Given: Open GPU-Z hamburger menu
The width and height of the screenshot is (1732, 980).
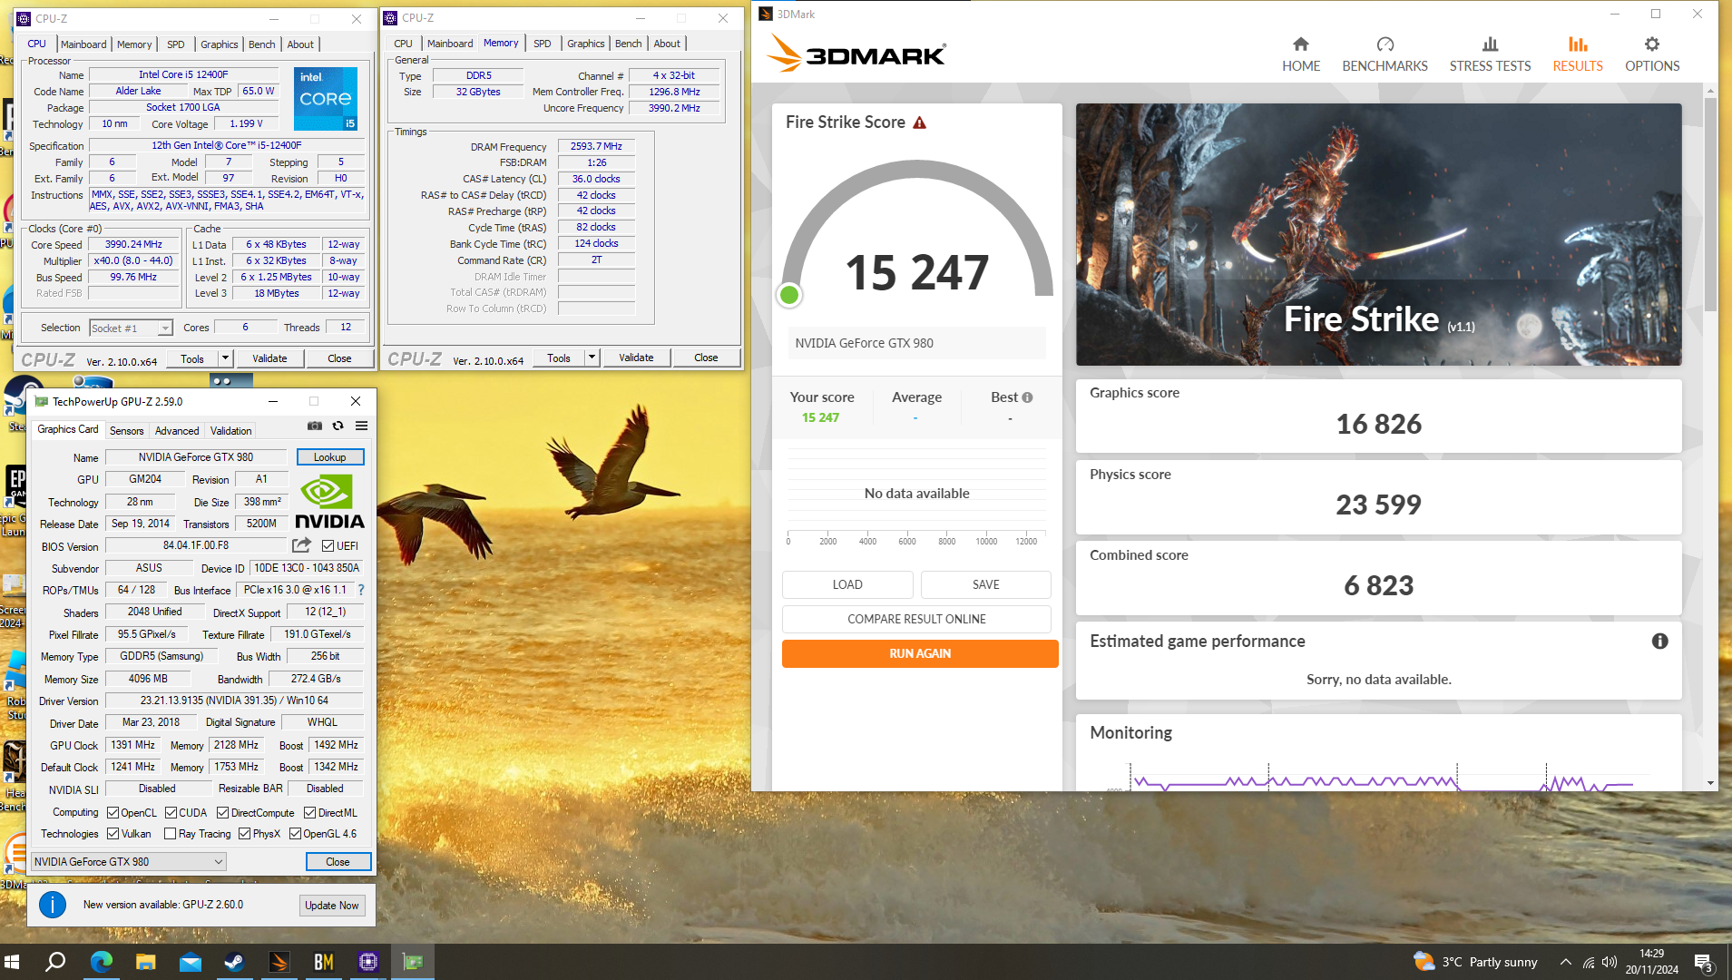Looking at the screenshot, I should [x=361, y=426].
